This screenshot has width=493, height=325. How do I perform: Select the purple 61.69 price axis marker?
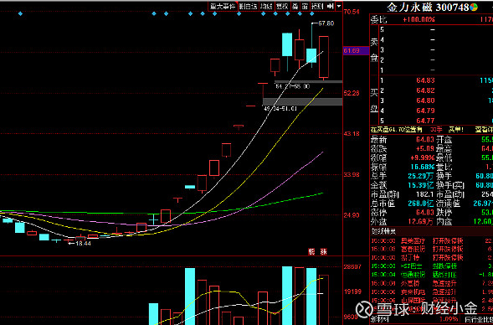(356, 50)
